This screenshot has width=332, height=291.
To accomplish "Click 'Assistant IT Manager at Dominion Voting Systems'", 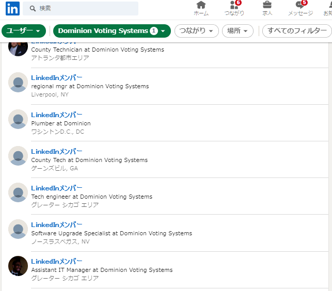I will [102, 270].
